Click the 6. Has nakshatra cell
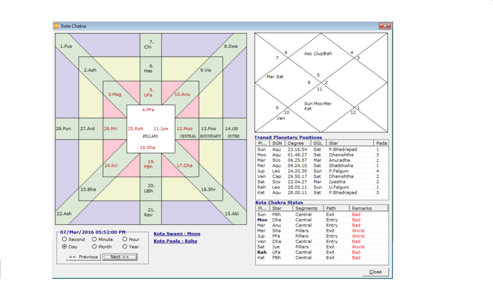The image size is (493, 308). tap(150, 68)
